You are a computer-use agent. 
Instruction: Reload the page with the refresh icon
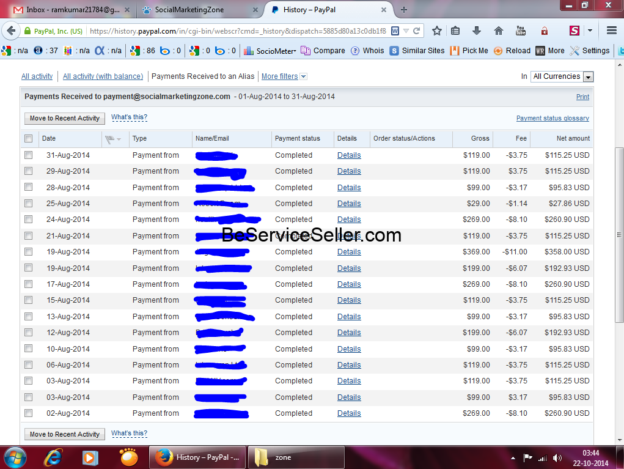(416, 31)
